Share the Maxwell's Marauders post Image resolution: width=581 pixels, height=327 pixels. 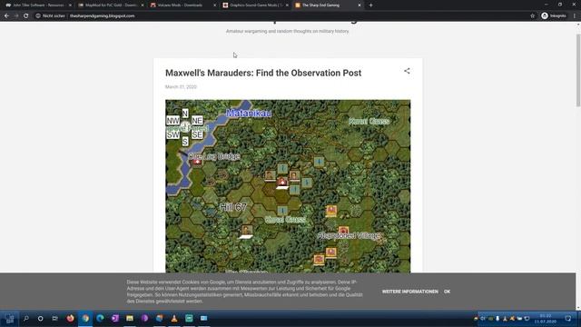click(x=407, y=71)
